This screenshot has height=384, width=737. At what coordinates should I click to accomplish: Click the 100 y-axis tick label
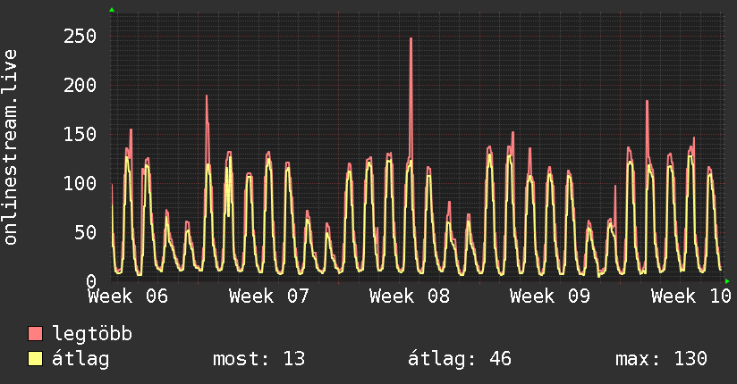click(80, 183)
